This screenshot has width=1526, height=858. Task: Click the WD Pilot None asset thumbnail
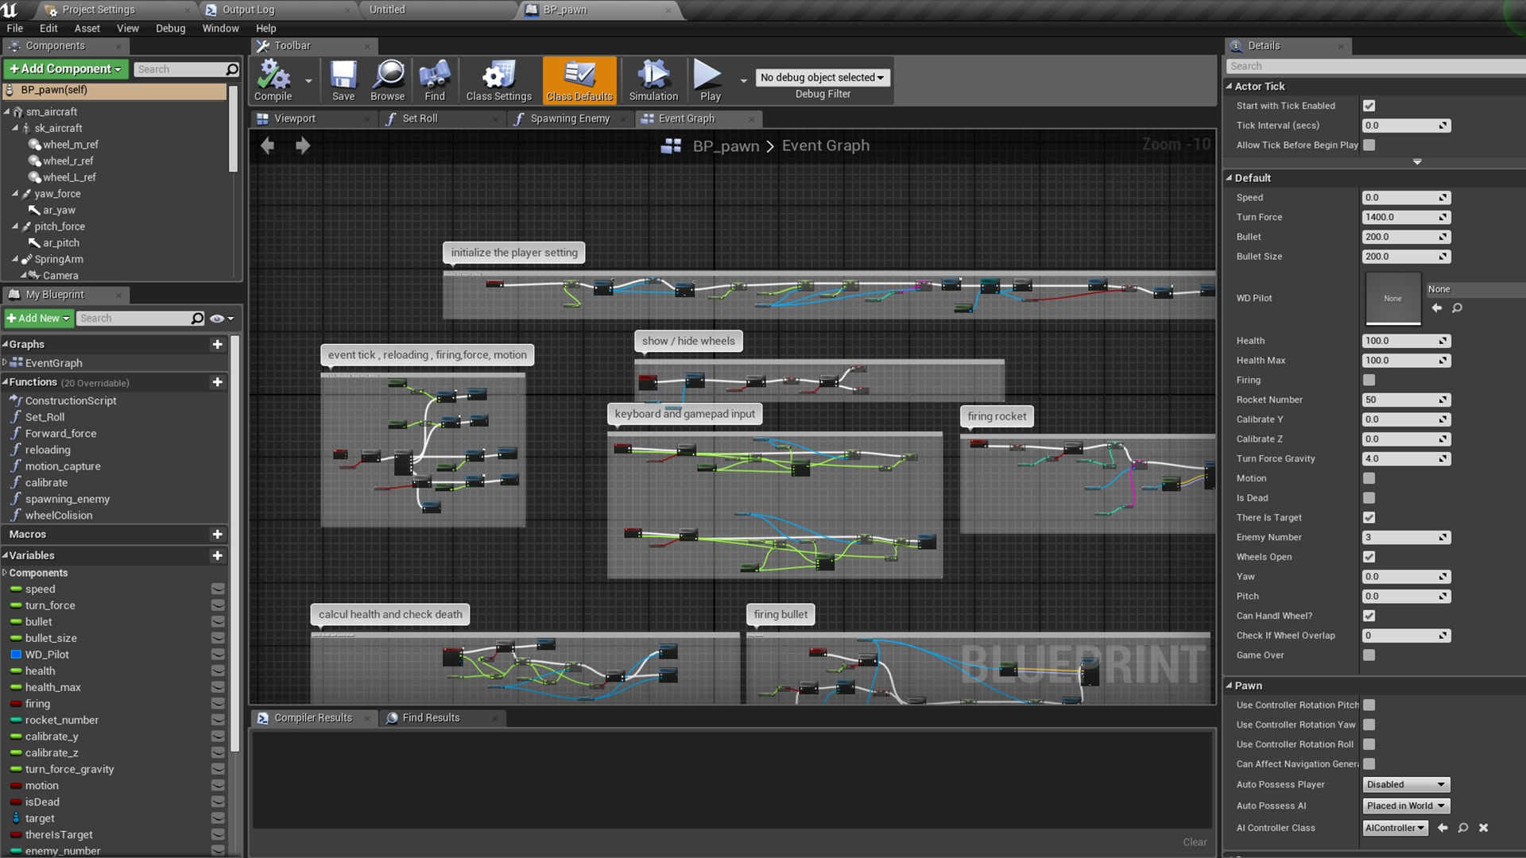(x=1392, y=298)
